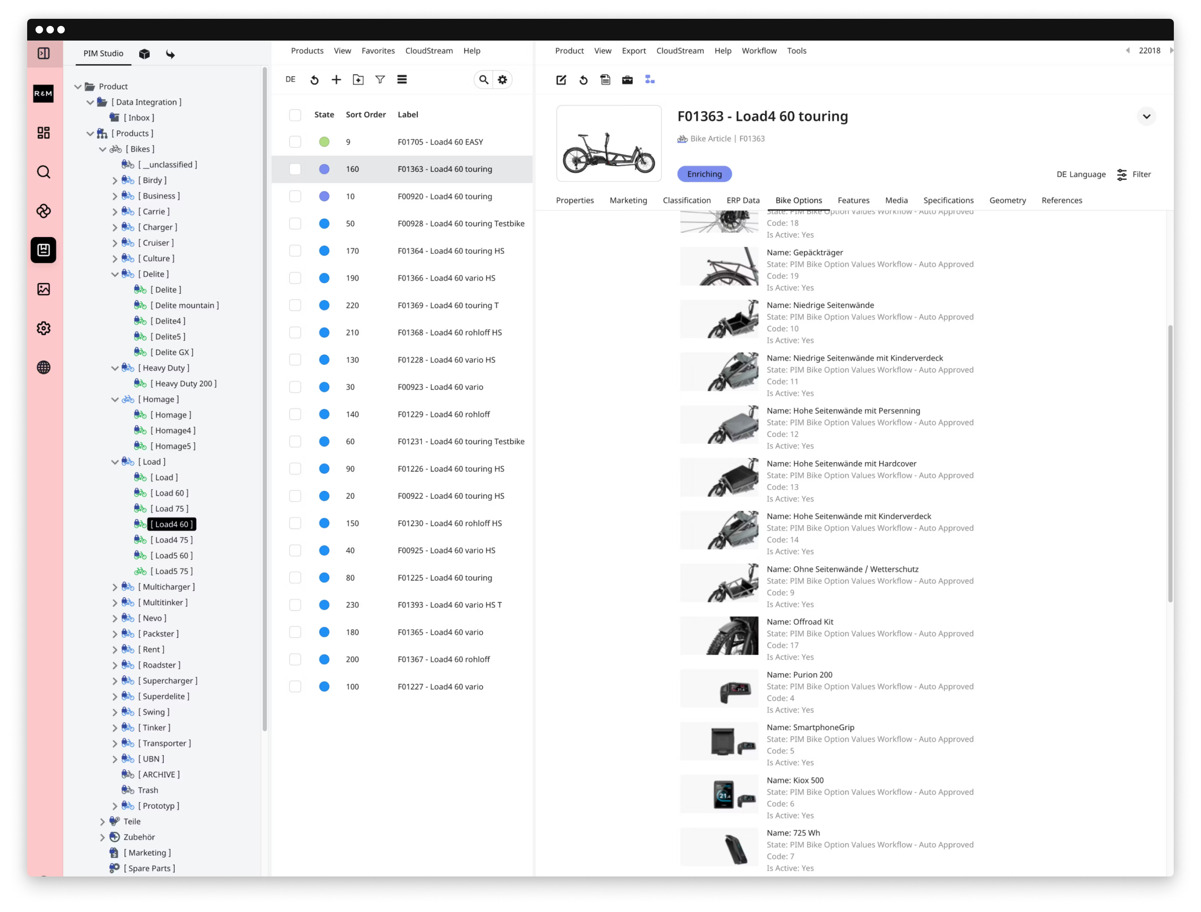
Task: Open the globe icon in left sidebar
Action: pyautogui.click(x=43, y=368)
